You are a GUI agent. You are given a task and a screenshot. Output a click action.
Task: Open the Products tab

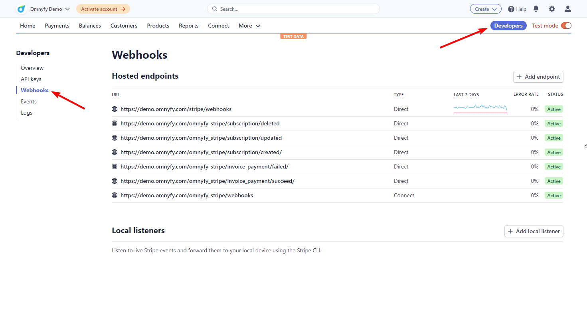[158, 26]
